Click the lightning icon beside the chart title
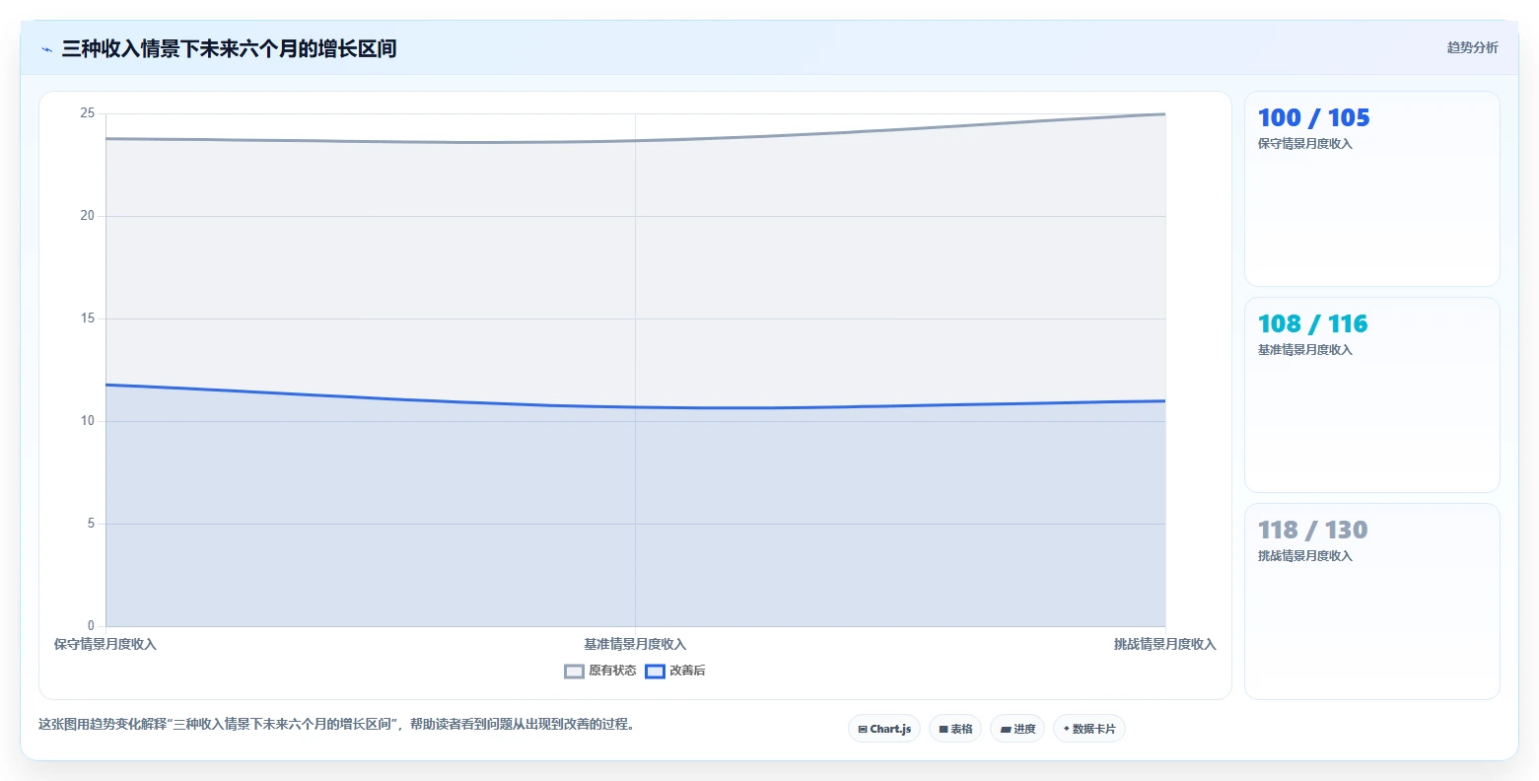The width and height of the screenshot is (1539, 781). (46, 49)
